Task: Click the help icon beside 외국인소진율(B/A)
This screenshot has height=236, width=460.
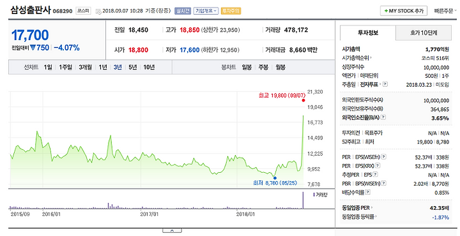Action: [x=383, y=117]
